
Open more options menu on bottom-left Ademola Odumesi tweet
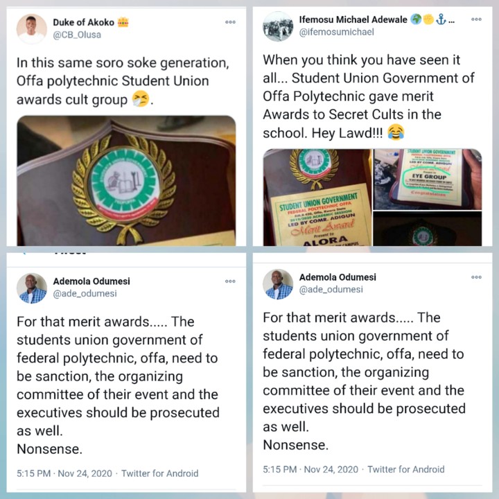tap(230, 281)
